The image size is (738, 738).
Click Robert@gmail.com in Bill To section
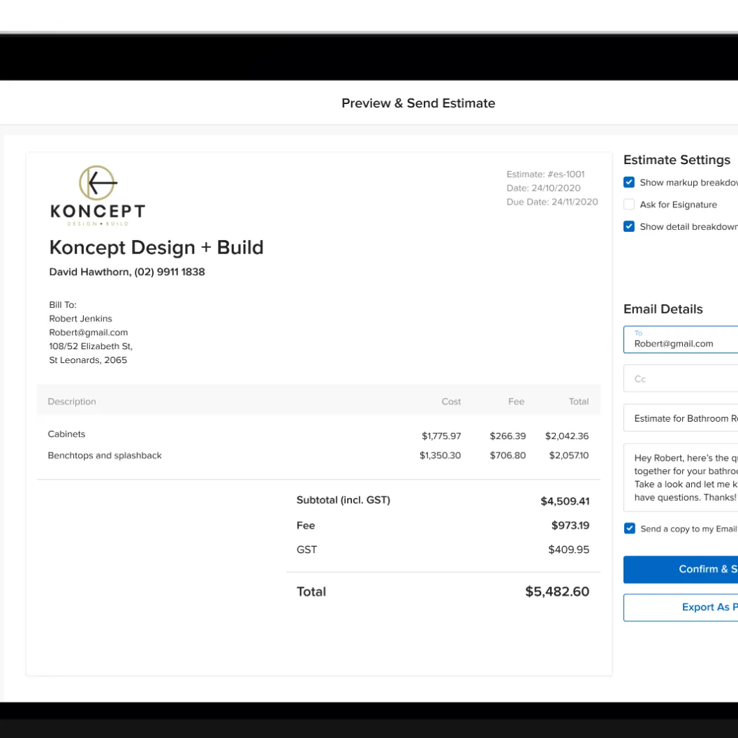pyautogui.click(x=88, y=332)
